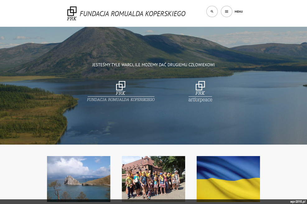Click the FRK artforpeace logo

click(x=200, y=92)
